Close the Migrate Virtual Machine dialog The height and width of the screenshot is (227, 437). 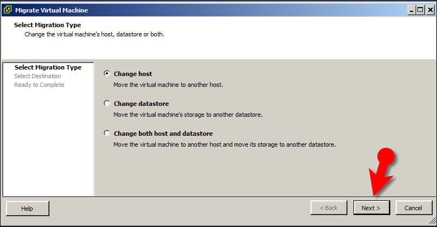(x=430, y=10)
